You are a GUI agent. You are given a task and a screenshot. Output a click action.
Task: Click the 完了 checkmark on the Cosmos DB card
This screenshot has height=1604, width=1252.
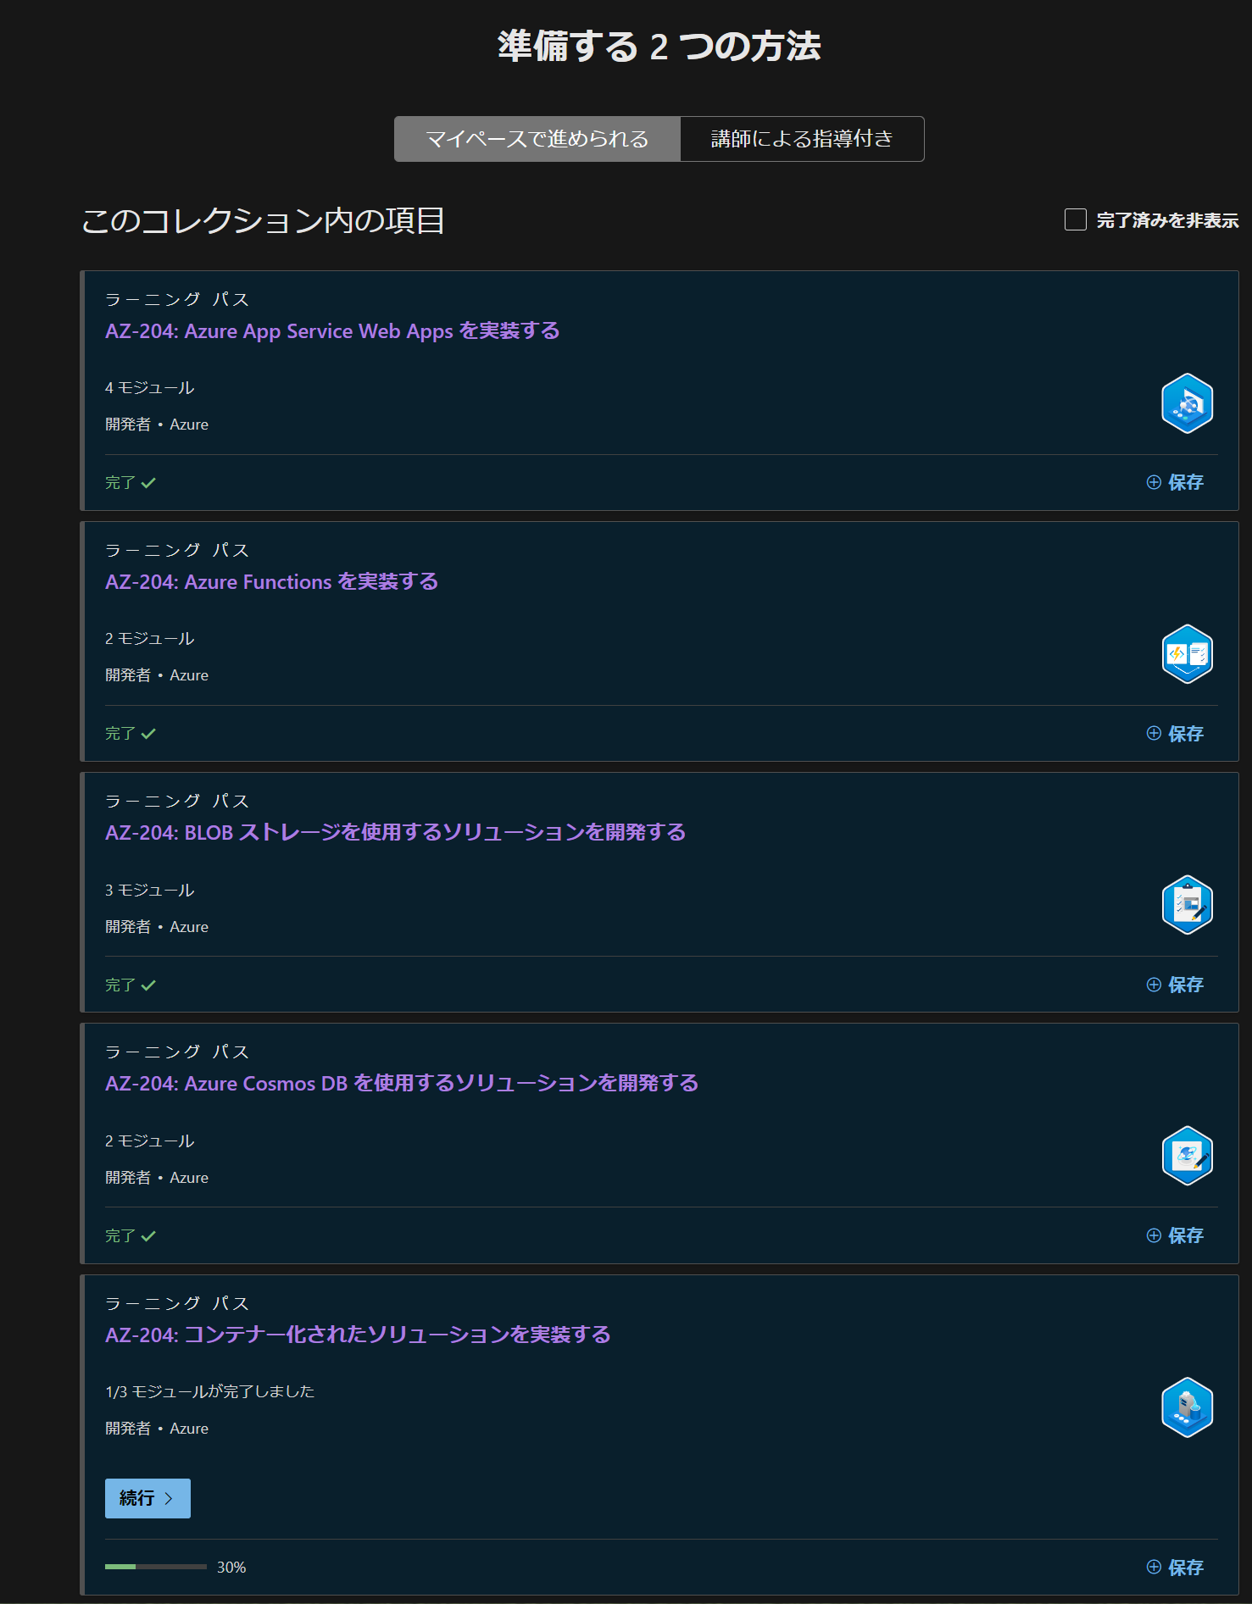click(x=148, y=1236)
